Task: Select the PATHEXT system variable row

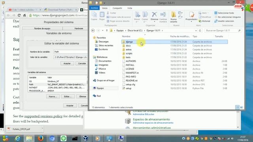Action: (58, 88)
